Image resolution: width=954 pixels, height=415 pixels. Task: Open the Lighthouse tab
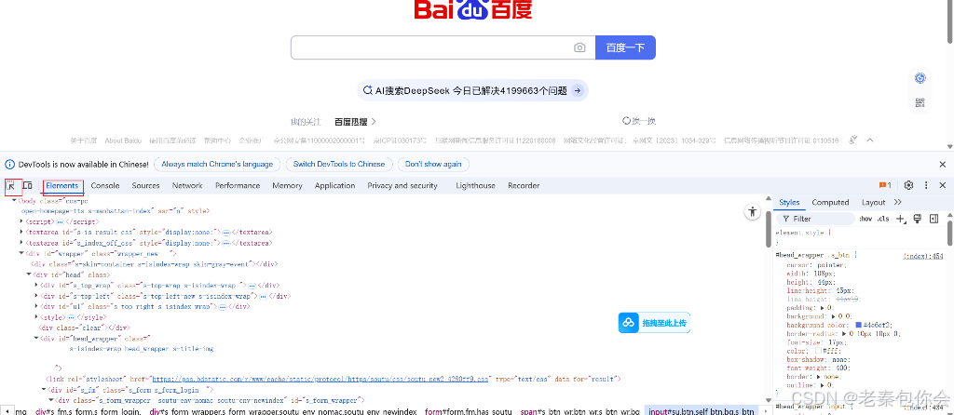click(476, 185)
